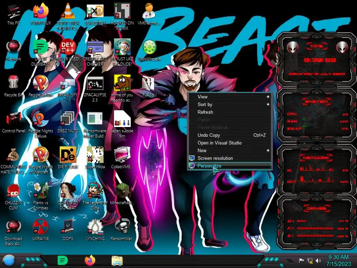Select Screen resolution menu entry
Viewport: 357px width, 268px height.
click(230, 158)
